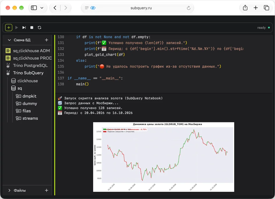275x199 pixels.
Task: Show the Safari tab overview
Action: tap(266, 8)
